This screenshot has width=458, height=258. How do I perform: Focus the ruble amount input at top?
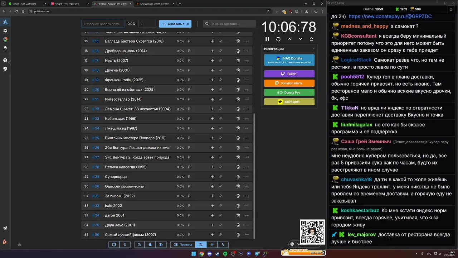147,24
